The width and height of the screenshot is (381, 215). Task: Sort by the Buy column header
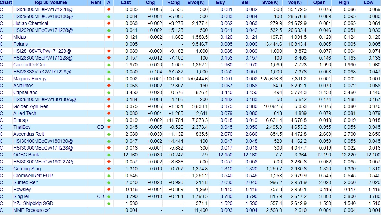(220, 3)
